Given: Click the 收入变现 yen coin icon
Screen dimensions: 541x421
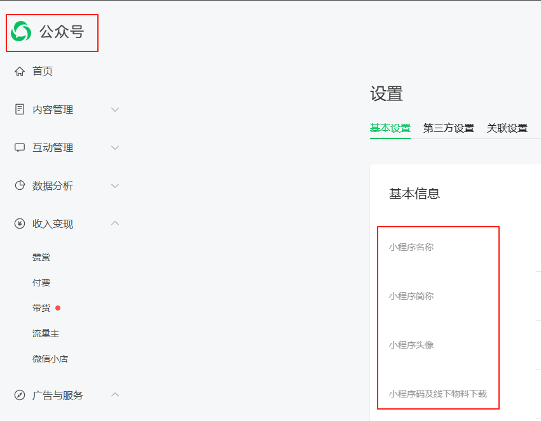Looking at the screenshot, I should click(20, 224).
